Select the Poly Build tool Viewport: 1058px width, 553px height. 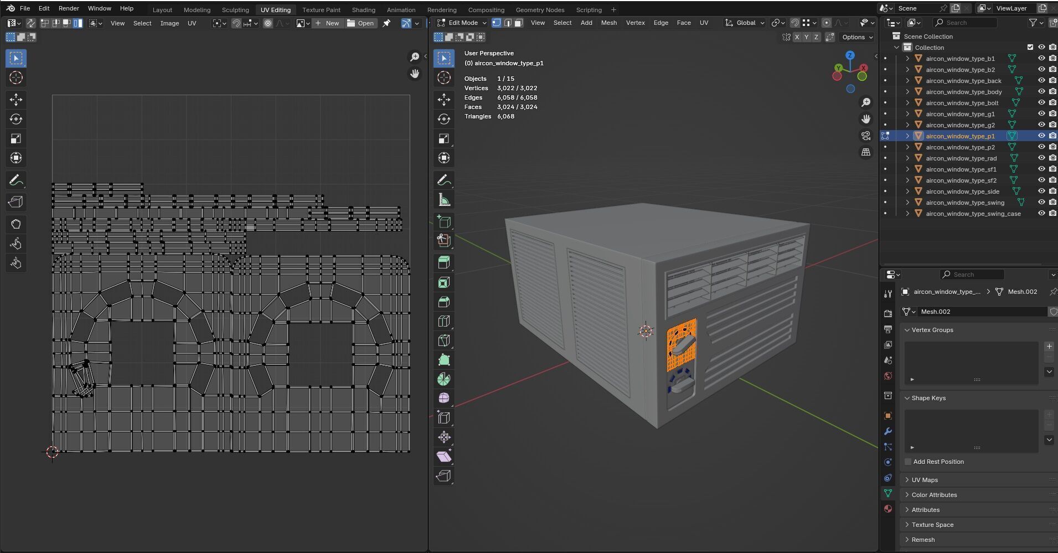[x=443, y=360]
